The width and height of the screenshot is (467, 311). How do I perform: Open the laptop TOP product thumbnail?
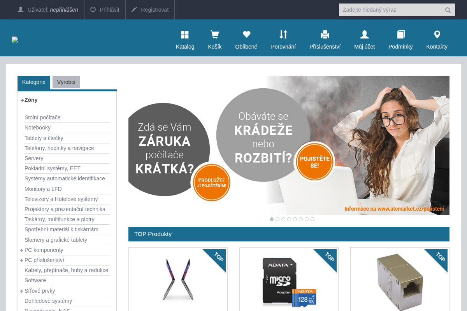coord(178,279)
